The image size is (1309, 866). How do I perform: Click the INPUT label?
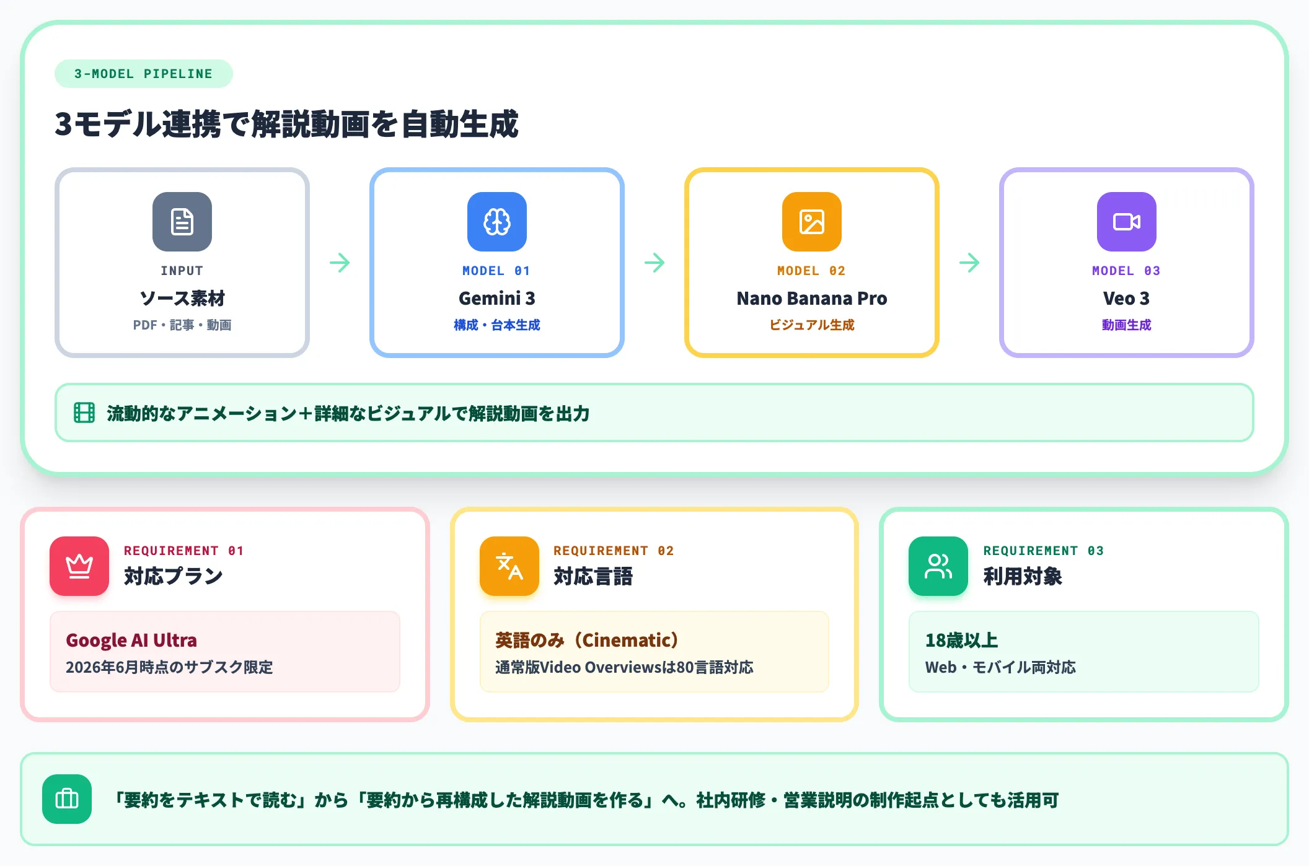182,271
